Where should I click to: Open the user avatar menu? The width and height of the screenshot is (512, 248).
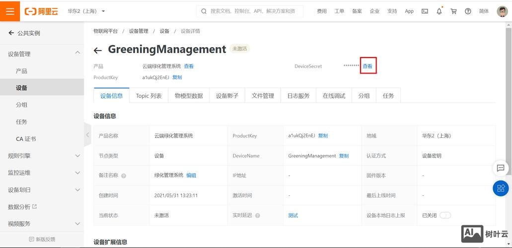pos(502,11)
